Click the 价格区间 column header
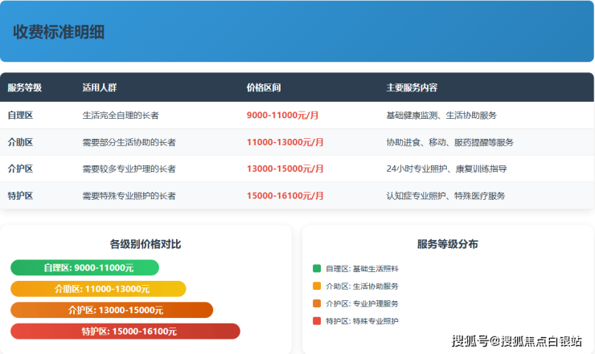The width and height of the screenshot is (595, 354). pyautogui.click(x=264, y=87)
